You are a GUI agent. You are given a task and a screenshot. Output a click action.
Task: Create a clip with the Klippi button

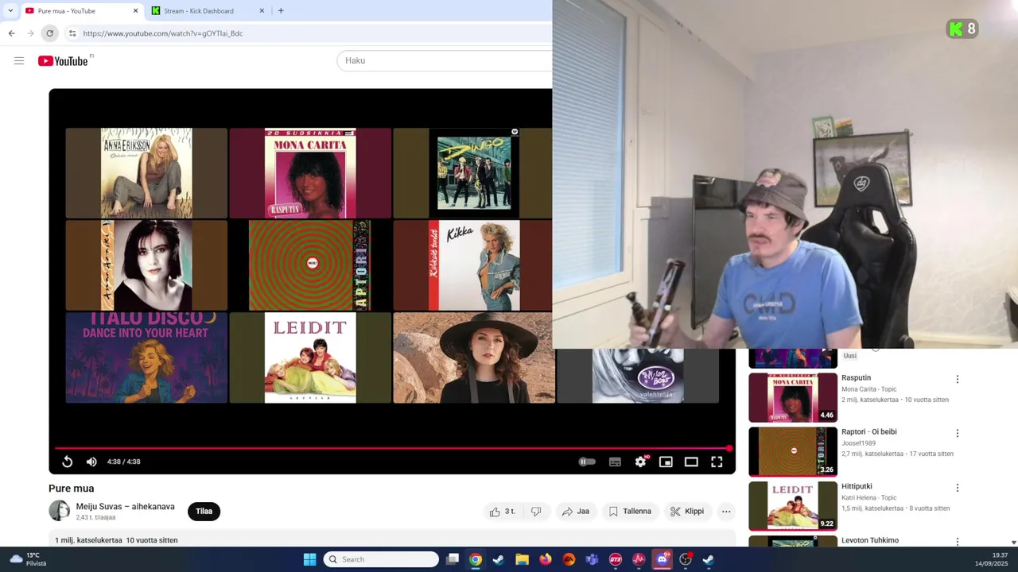[687, 512]
